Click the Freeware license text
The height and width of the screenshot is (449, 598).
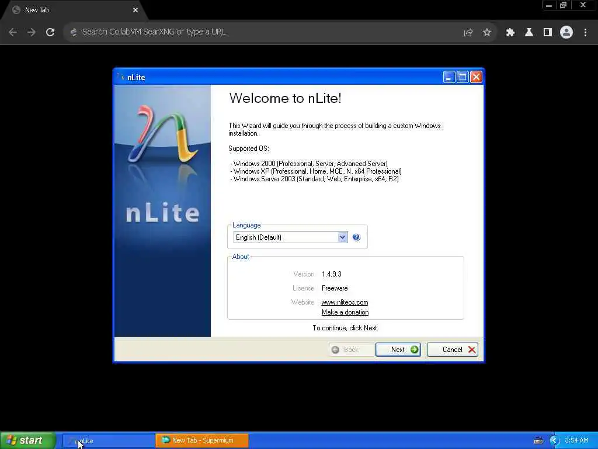pos(335,288)
